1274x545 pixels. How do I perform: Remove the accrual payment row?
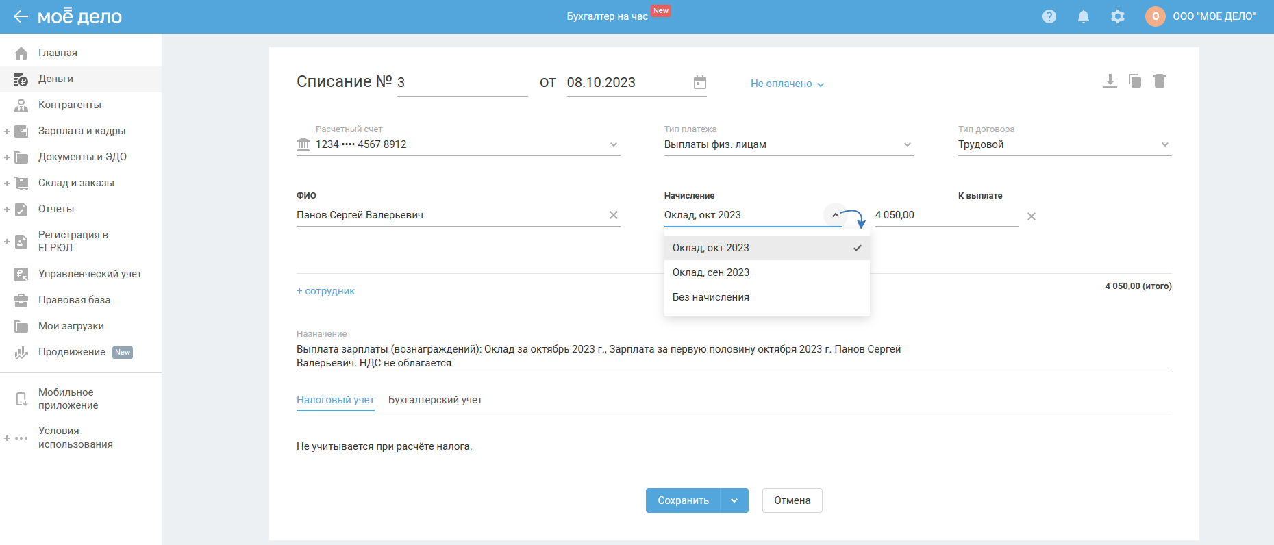pyautogui.click(x=1031, y=216)
